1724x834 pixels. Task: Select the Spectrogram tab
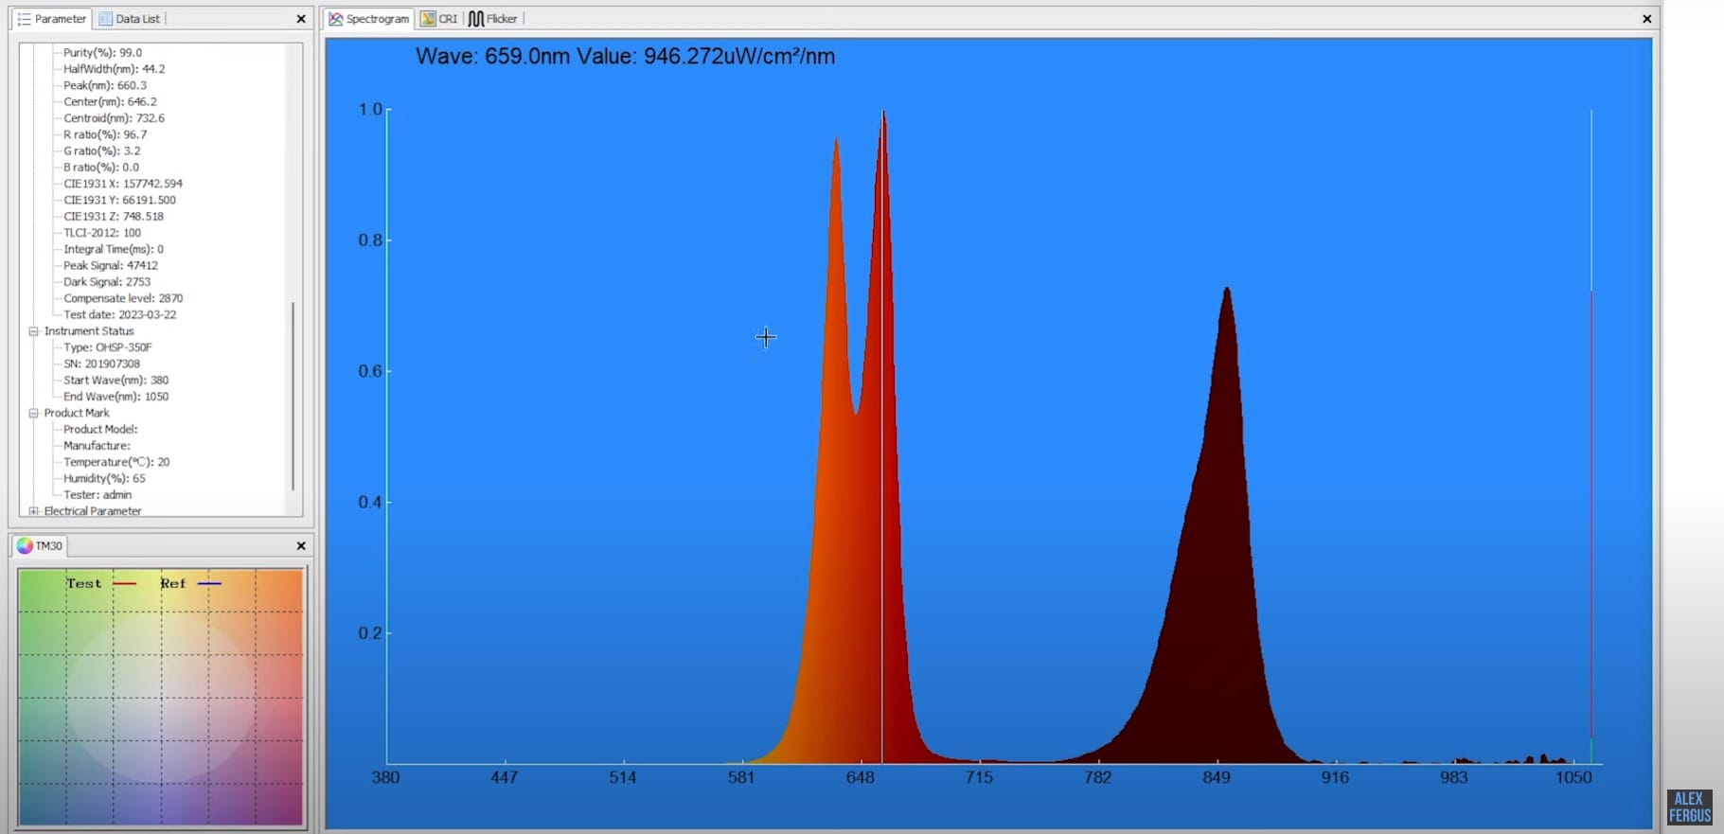(x=369, y=19)
